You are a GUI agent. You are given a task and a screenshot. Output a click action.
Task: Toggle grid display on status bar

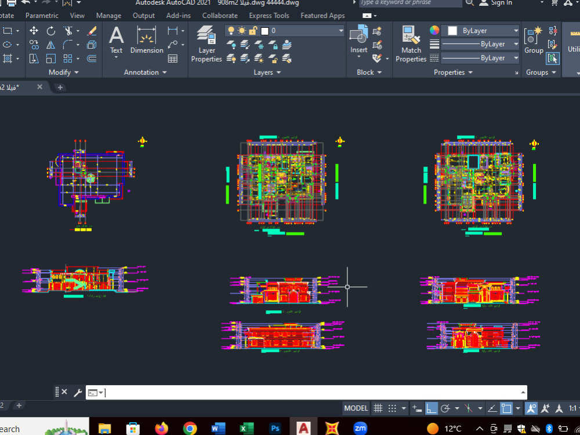(x=378, y=408)
